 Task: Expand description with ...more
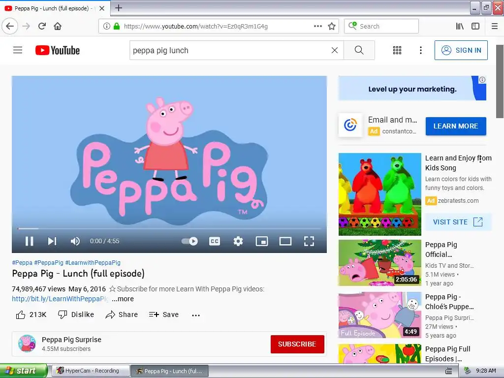click(123, 299)
